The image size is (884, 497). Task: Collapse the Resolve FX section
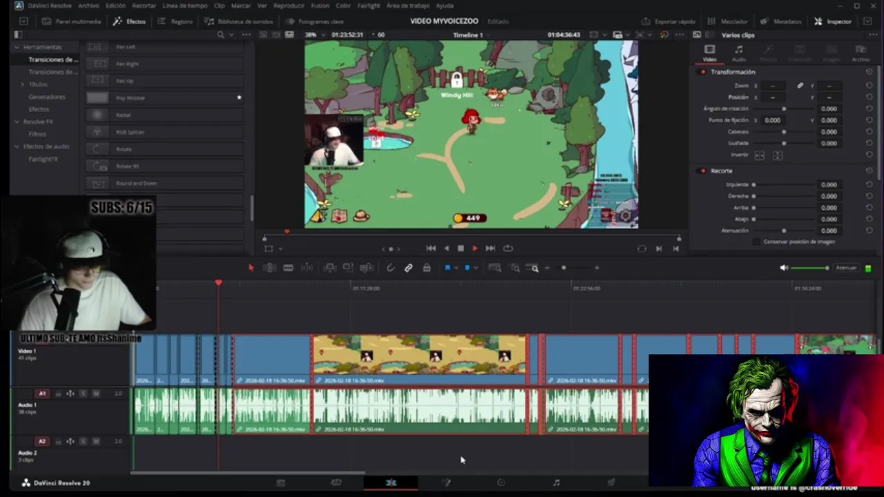point(17,121)
